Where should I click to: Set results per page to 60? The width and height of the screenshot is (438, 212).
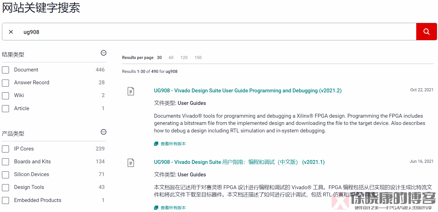coord(171,58)
